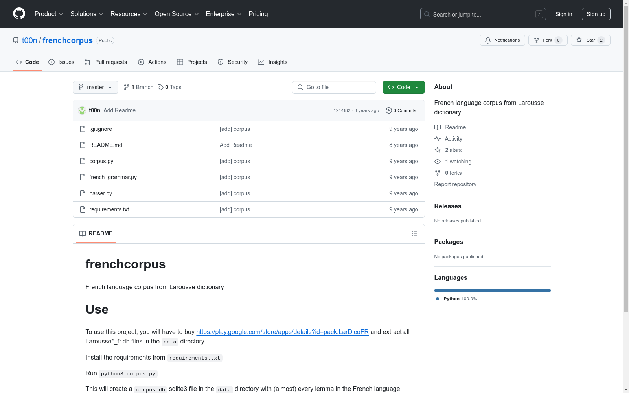This screenshot has height=393, width=629.
Task: Open the Pull requests tab
Action: [106, 62]
